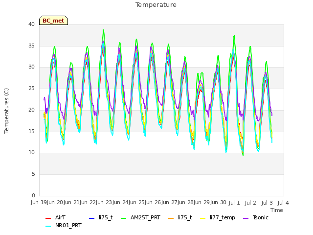Toggle the li77_temp legend entry
Screen dimensions: 313x235
click(217, 217)
